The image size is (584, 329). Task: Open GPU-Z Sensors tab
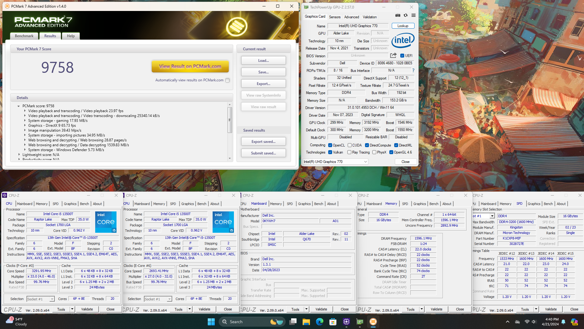click(335, 17)
